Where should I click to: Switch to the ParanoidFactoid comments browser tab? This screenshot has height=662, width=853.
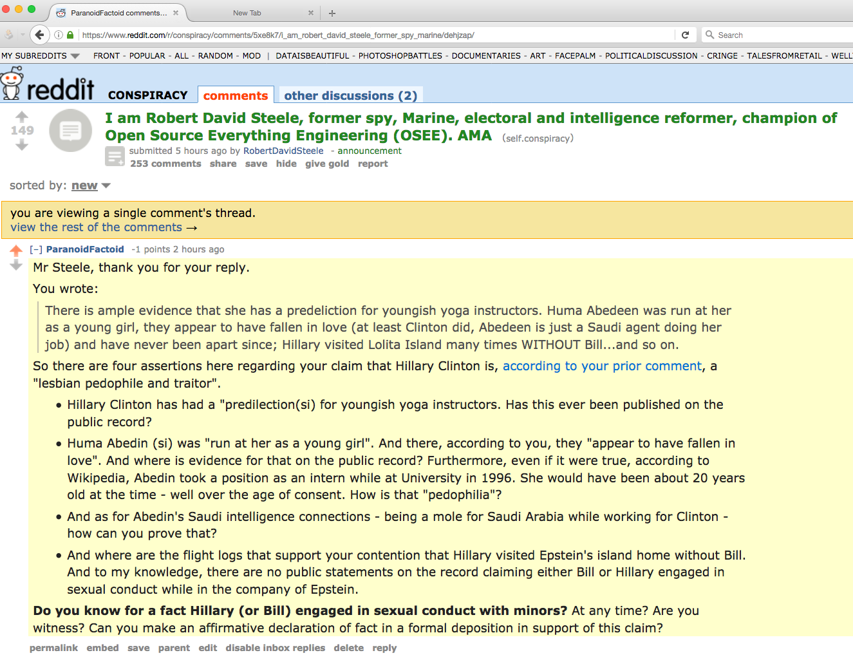[117, 13]
